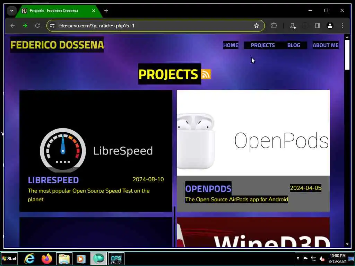This screenshot has height=266, width=355.
Task: Close the Projects - Federico Dossena tab
Action: point(94,11)
